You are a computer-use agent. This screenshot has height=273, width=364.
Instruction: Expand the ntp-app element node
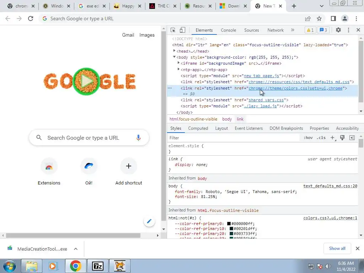[x=178, y=69]
